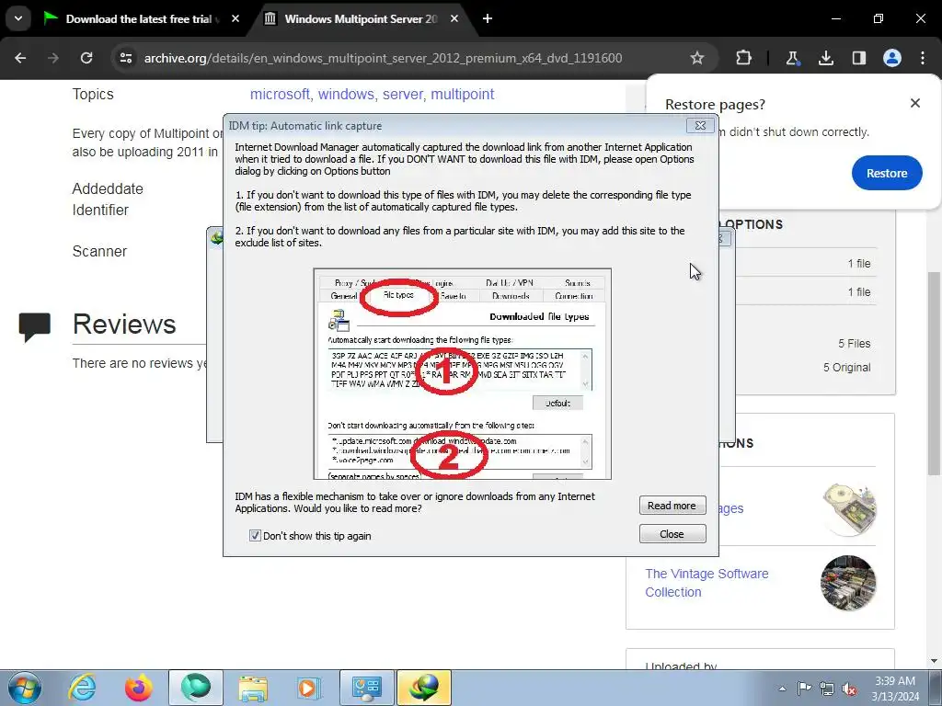This screenshot has width=942, height=706.
Task: Click the Reviews speech bubble icon
Action: coord(35,327)
